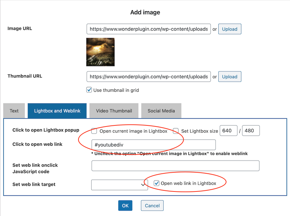Uncheck Open web link in Lightbox
The height and width of the screenshot is (216, 290).
click(157, 183)
